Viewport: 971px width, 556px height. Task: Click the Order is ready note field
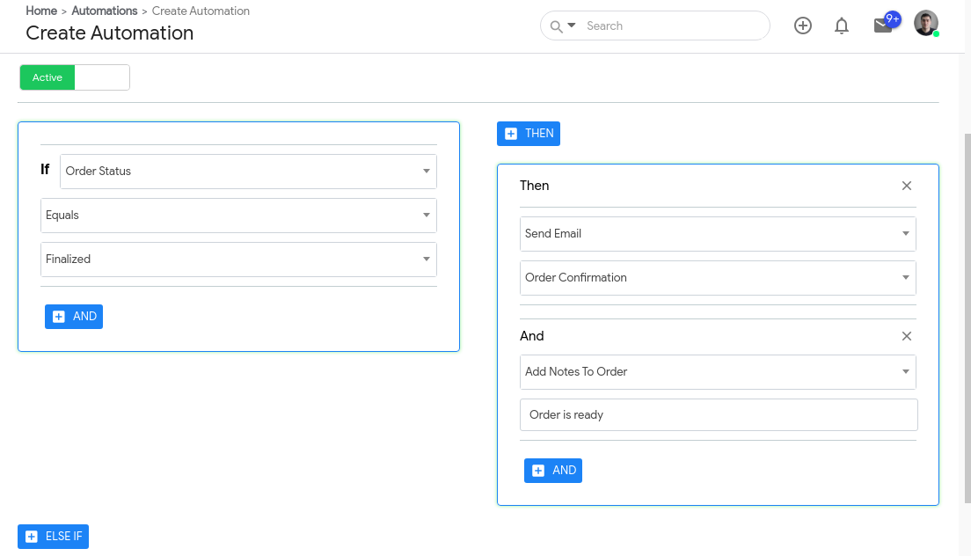pyautogui.click(x=718, y=415)
